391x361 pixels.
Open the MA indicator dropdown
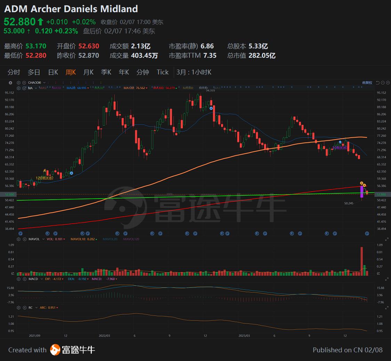36,88
